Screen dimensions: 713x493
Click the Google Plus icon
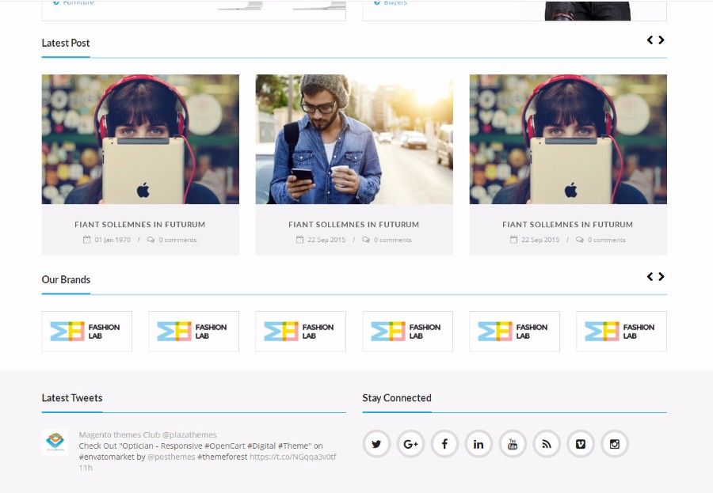tap(410, 444)
